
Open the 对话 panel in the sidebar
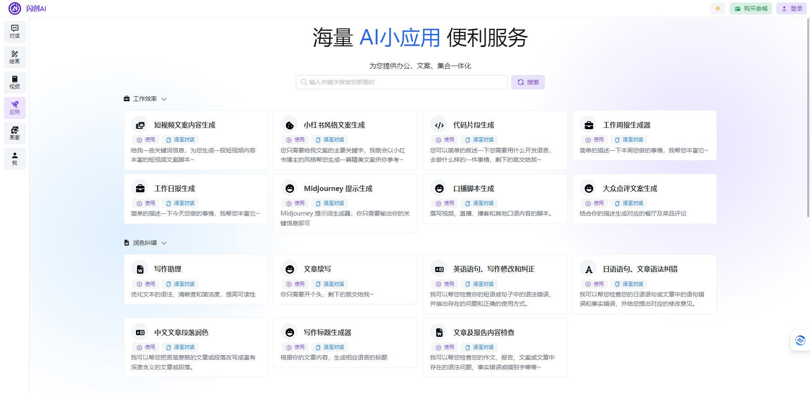[14, 31]
